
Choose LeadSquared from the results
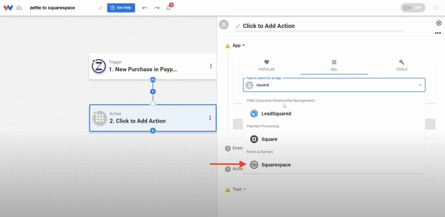[x=334, y=114]
